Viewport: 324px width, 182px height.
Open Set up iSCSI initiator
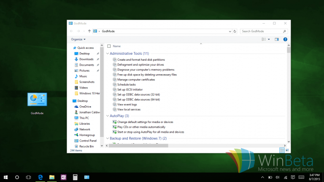coord(130,90)
